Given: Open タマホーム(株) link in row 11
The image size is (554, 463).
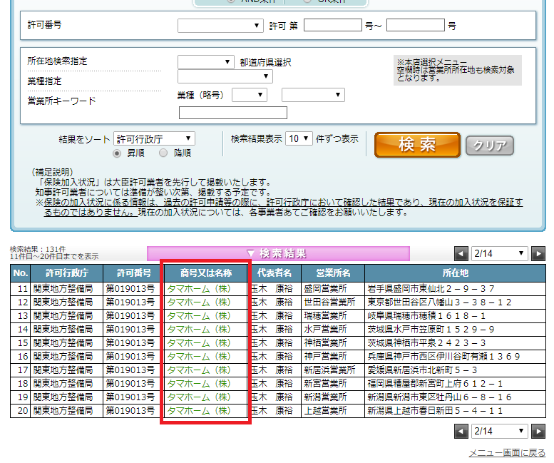Looking at the screenshot, I should pos(199,289).
